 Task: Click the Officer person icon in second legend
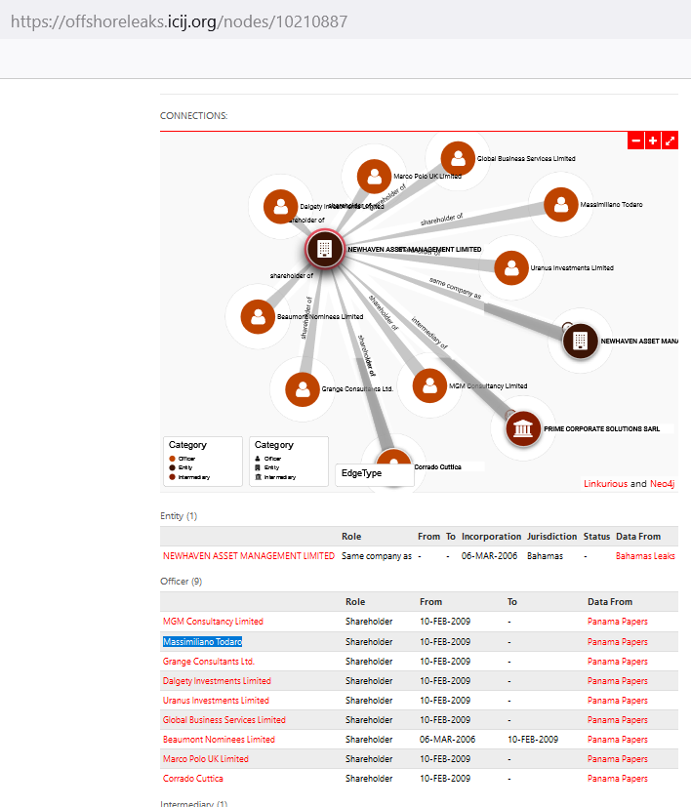pyautogui.click(x=258, y=459)
